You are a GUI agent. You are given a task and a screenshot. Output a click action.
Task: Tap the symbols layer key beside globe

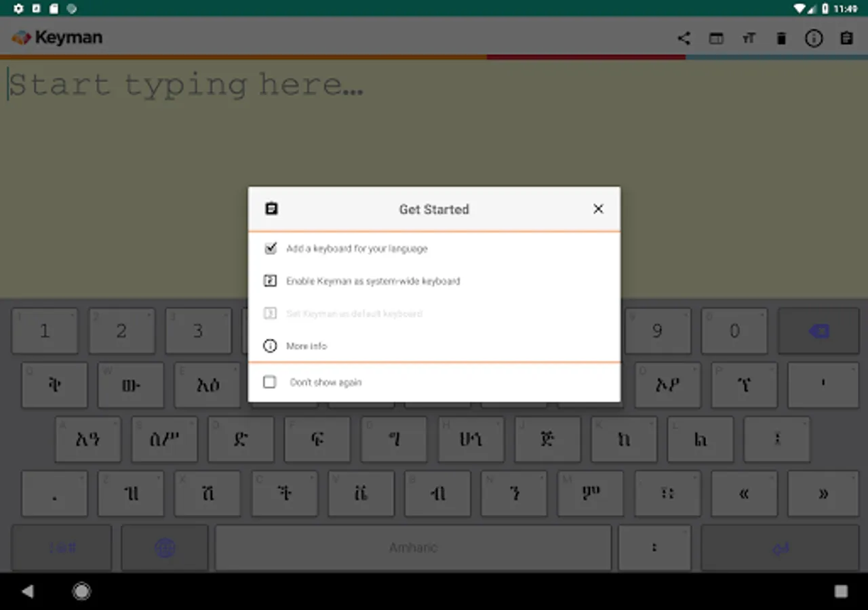62,548
